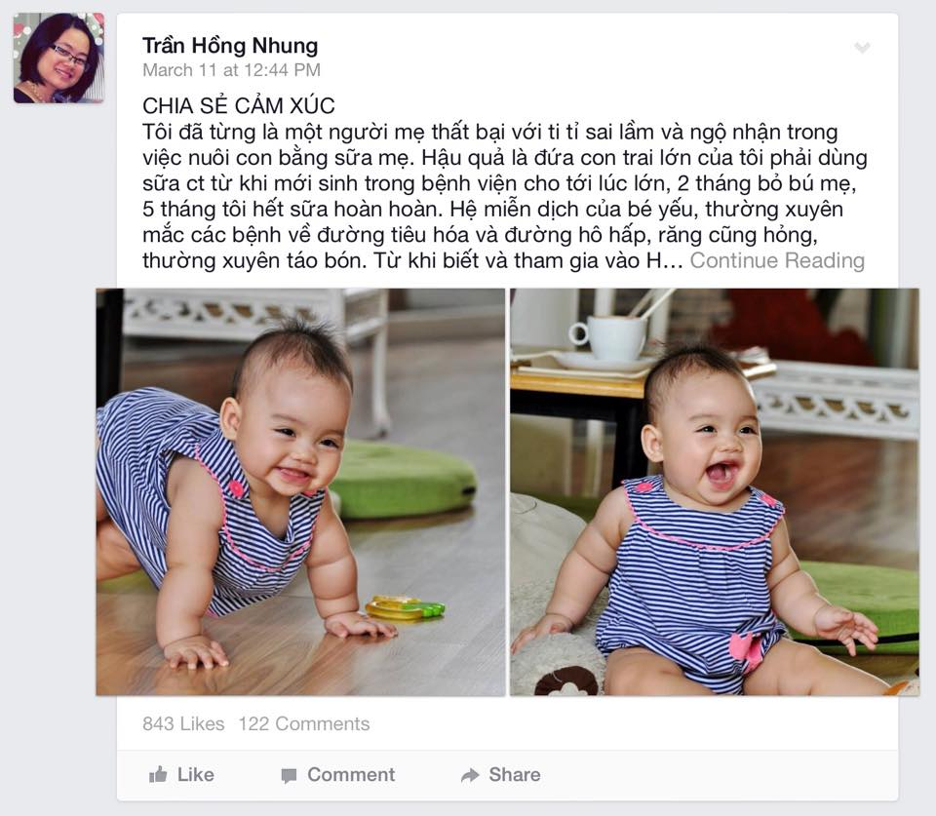Tap the Share button label
936x816 pixels.
pyautogui.click(x=515, y=775)
